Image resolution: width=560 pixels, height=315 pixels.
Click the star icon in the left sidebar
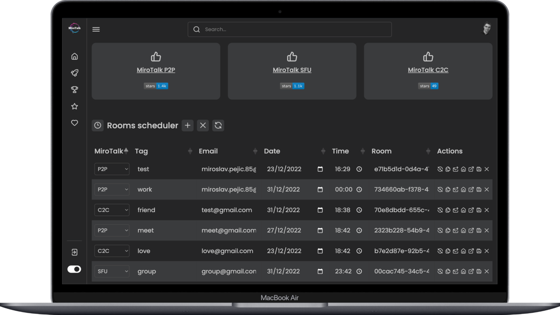[x=74, y=106]
